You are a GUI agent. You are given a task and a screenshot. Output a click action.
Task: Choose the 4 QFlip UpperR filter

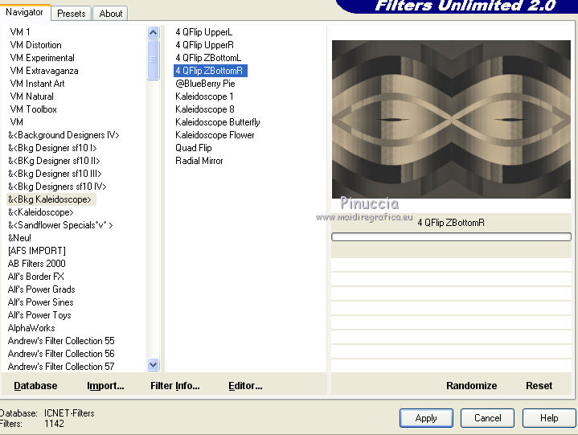[x=204, y=45]
